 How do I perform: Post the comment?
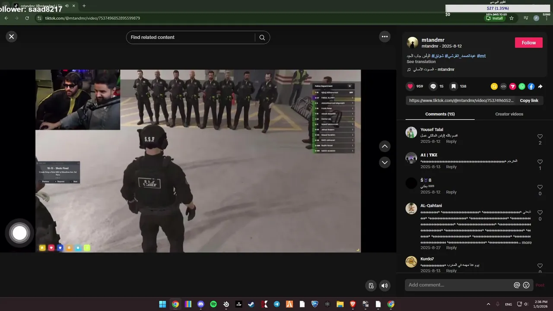(540, 285)
